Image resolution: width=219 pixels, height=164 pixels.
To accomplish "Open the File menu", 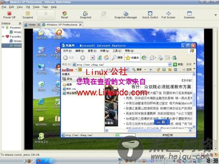I will point(4,7).
